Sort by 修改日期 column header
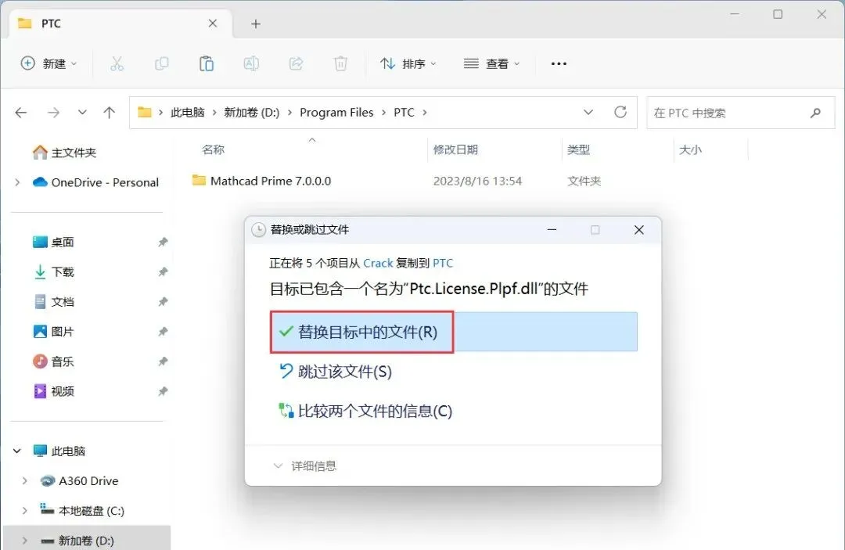Viewport: 845px width, 550px height. point(455,149)
